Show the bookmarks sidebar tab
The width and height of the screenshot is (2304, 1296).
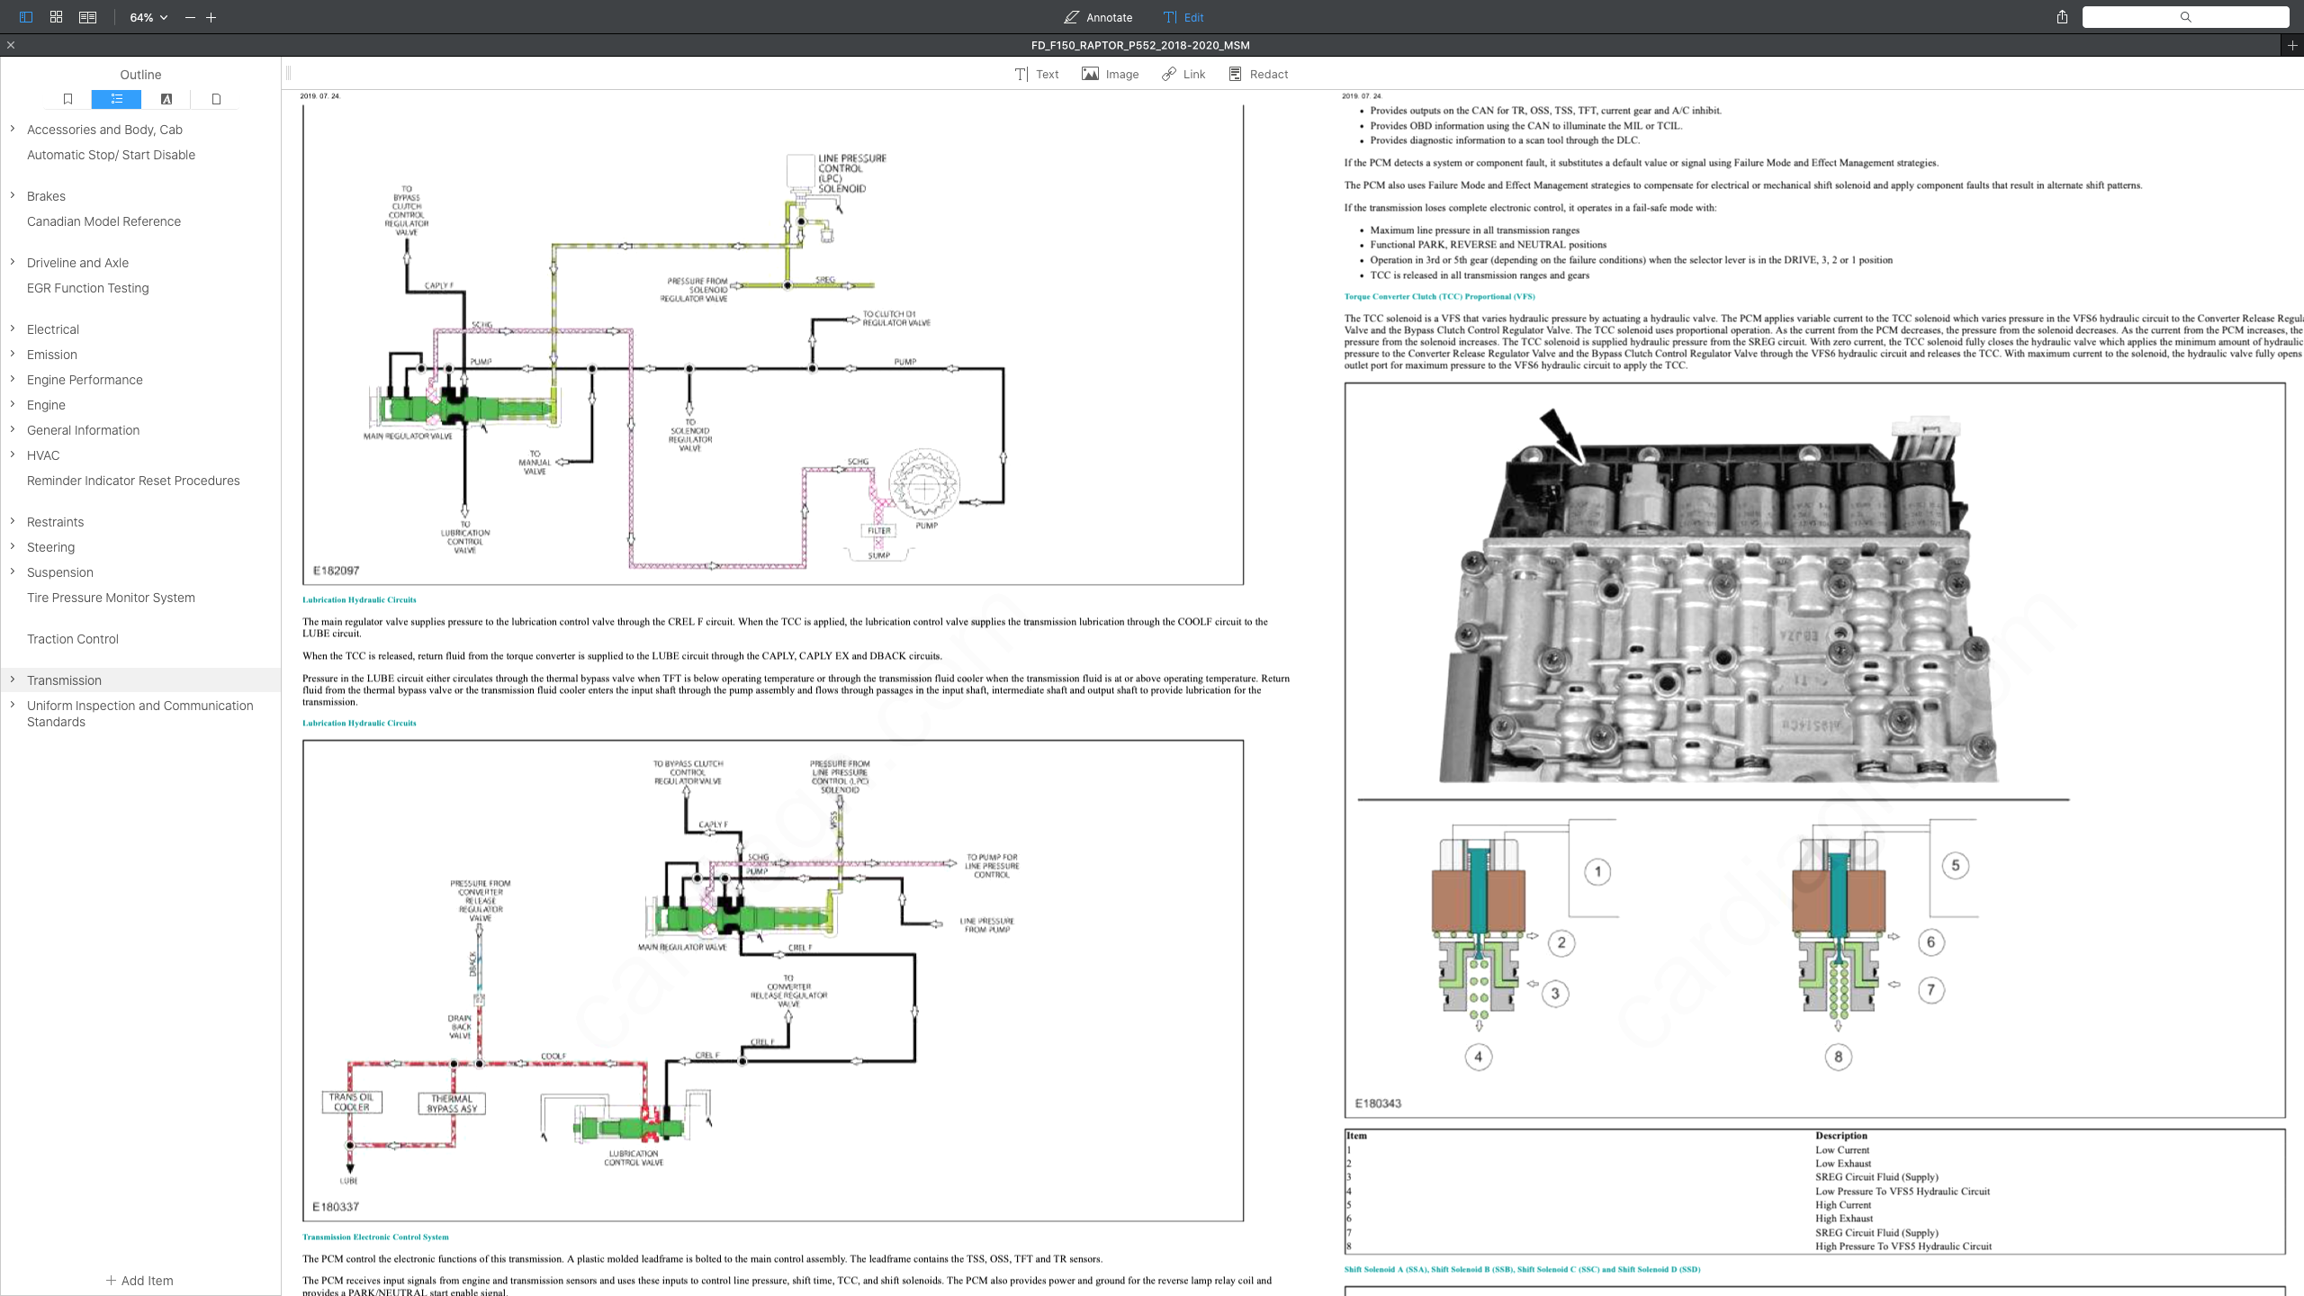point(67,99)
